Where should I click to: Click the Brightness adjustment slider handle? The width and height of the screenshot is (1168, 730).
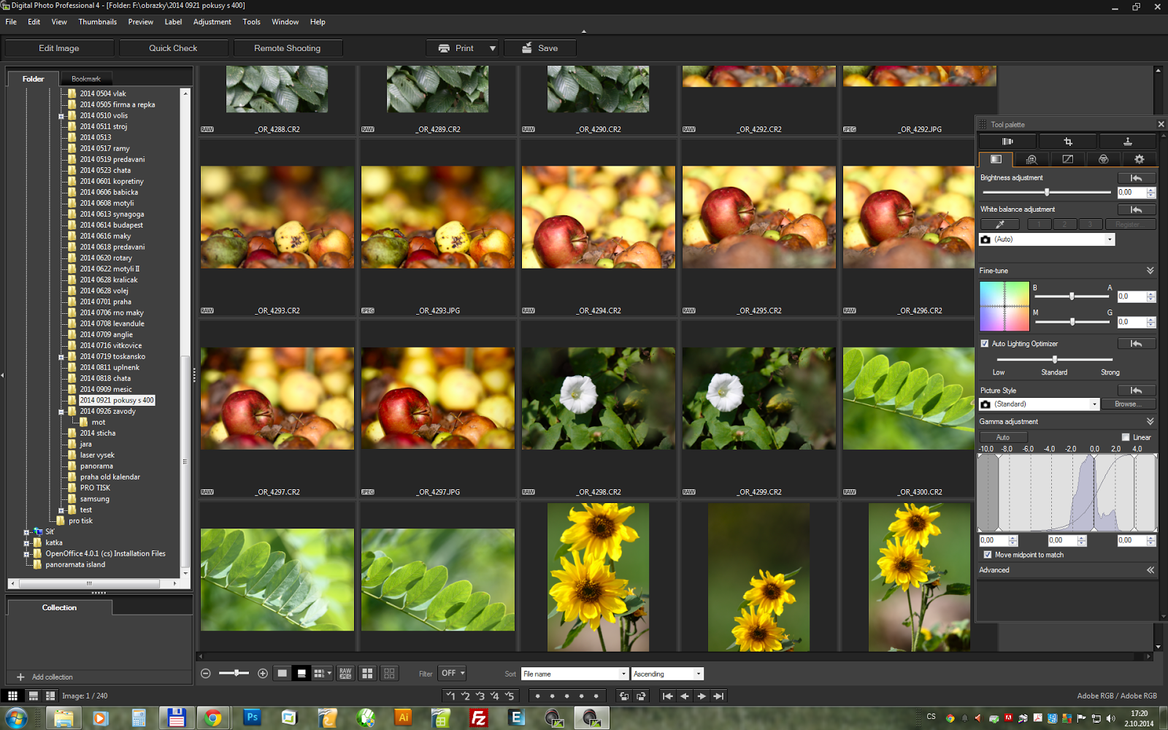click(x=1047, y=192)
